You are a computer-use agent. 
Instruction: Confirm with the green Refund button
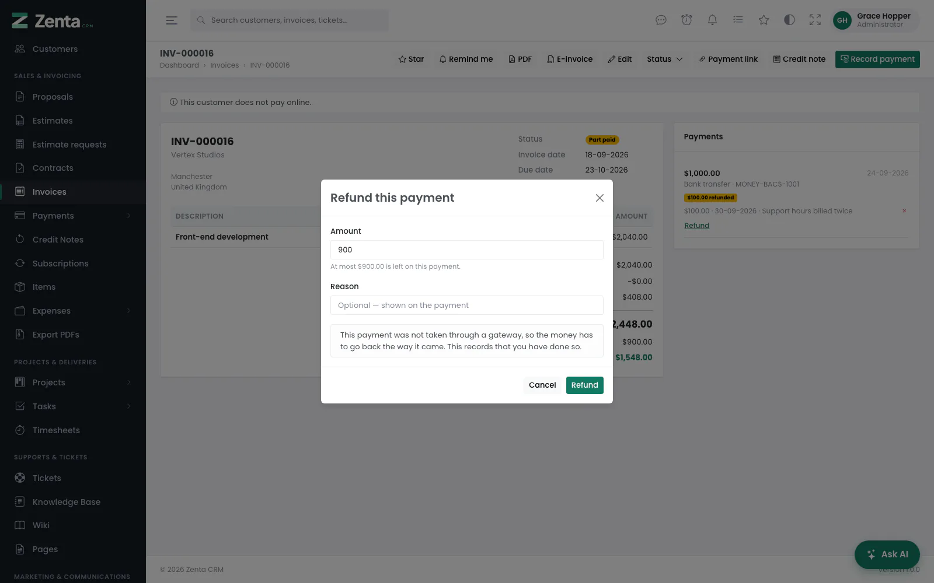coord(584,385)
